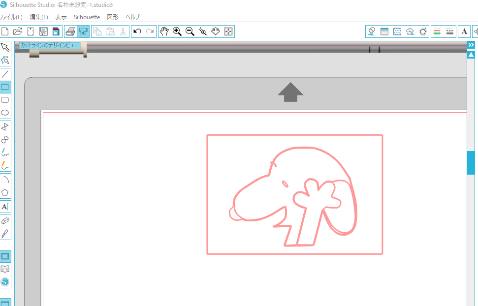Create a new document
Image resolution: width=478 pixels, height=306 pixels.
coord(5,31)
